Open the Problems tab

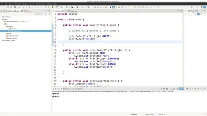(67, 89)
